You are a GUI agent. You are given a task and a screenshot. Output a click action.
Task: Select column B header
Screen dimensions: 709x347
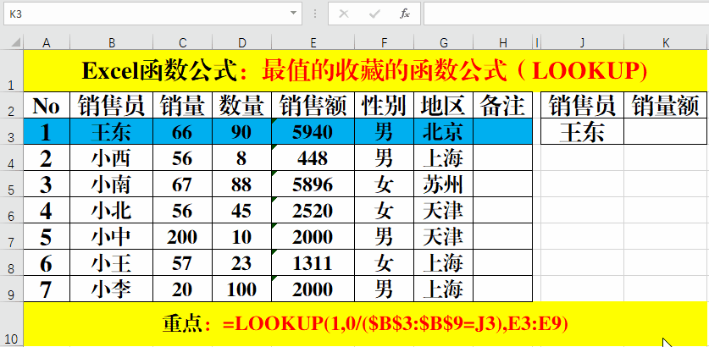pos(111,43)
